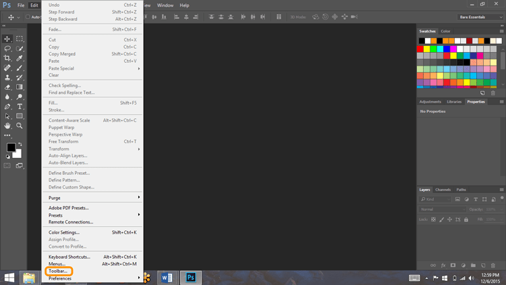Toggle pixel layer filter in Layers panel
Screen dimensions: 506x285
click(x=457, y=199)
